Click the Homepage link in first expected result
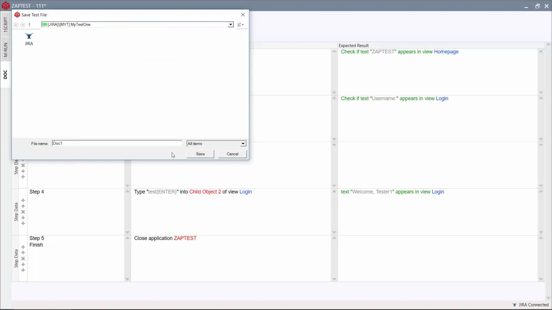 446,52
